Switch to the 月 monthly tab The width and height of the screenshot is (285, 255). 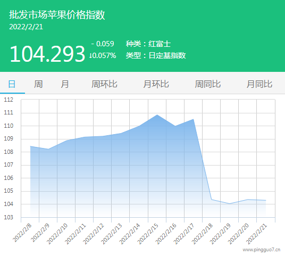65,84
